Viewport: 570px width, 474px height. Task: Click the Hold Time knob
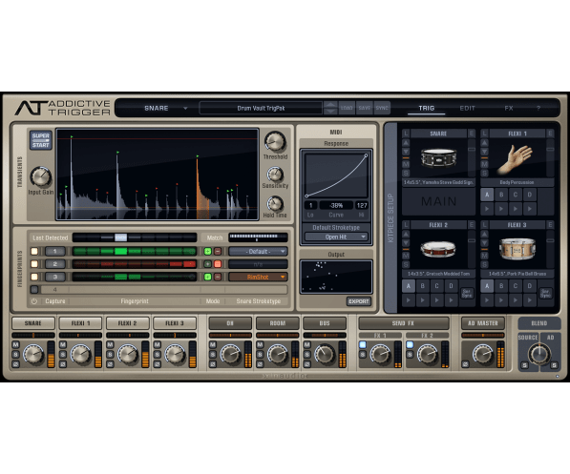click(x=275, y=204)
